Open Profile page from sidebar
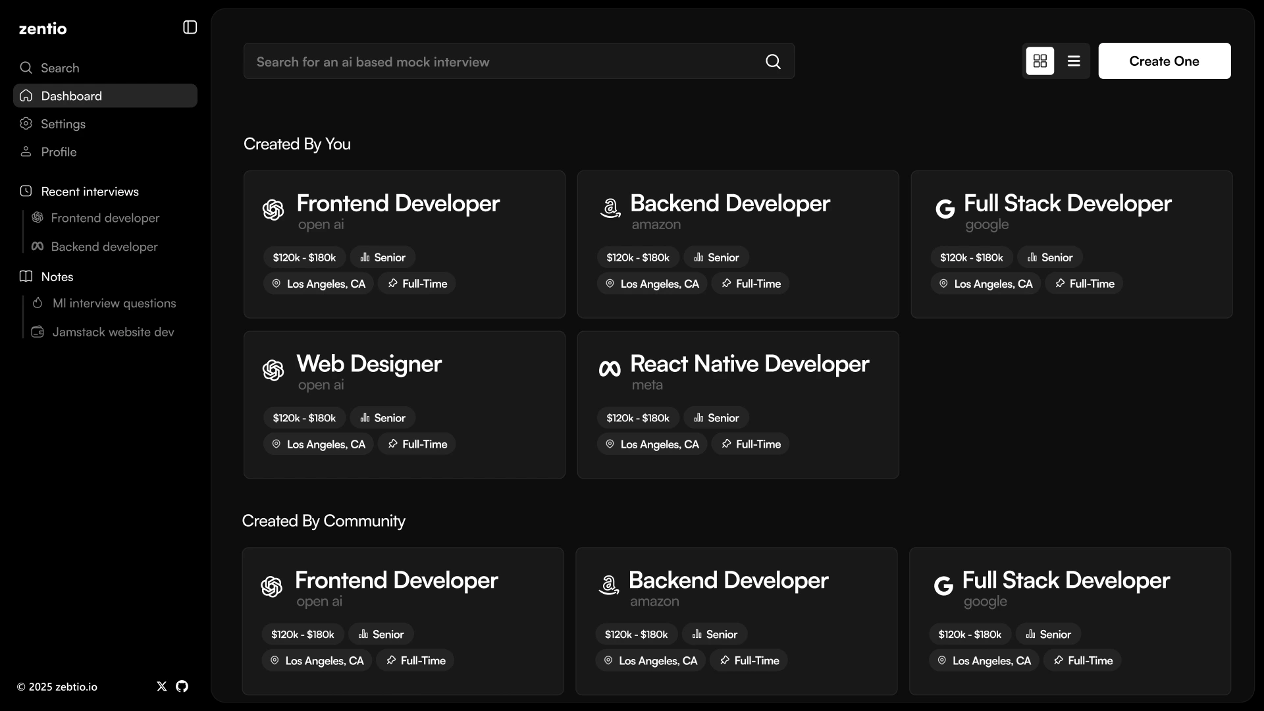This screenshot has height=711, width=1264. click(59, 152)
